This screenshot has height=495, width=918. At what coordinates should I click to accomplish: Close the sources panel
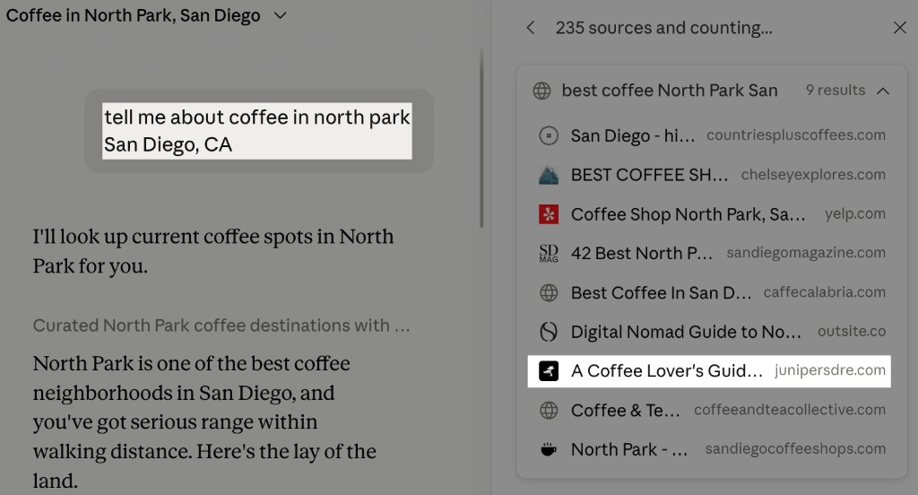coord(900,28)
